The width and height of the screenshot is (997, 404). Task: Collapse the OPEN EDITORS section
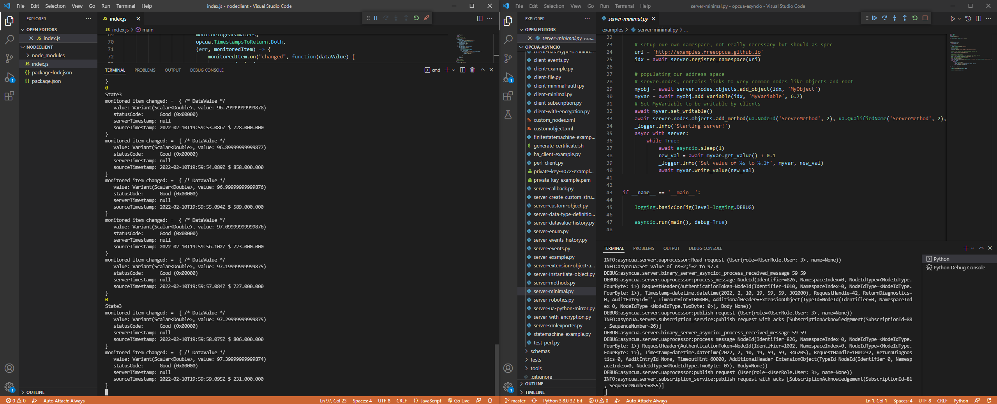click(x=41, y=29)
